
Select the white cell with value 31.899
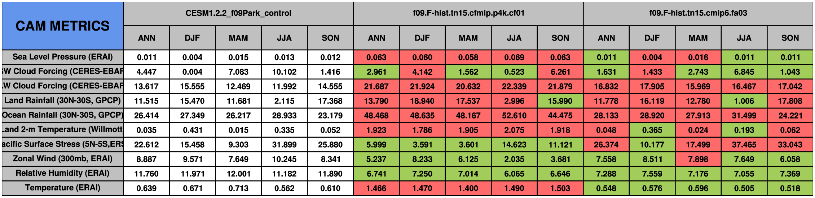tap(284, 145)
